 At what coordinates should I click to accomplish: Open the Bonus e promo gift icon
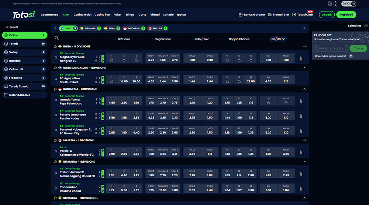(x=241, y=15)
